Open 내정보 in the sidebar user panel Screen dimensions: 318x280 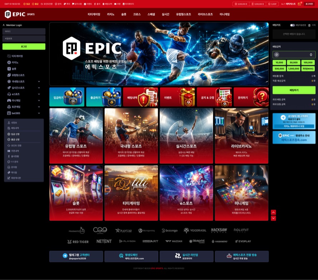(12, 122)
